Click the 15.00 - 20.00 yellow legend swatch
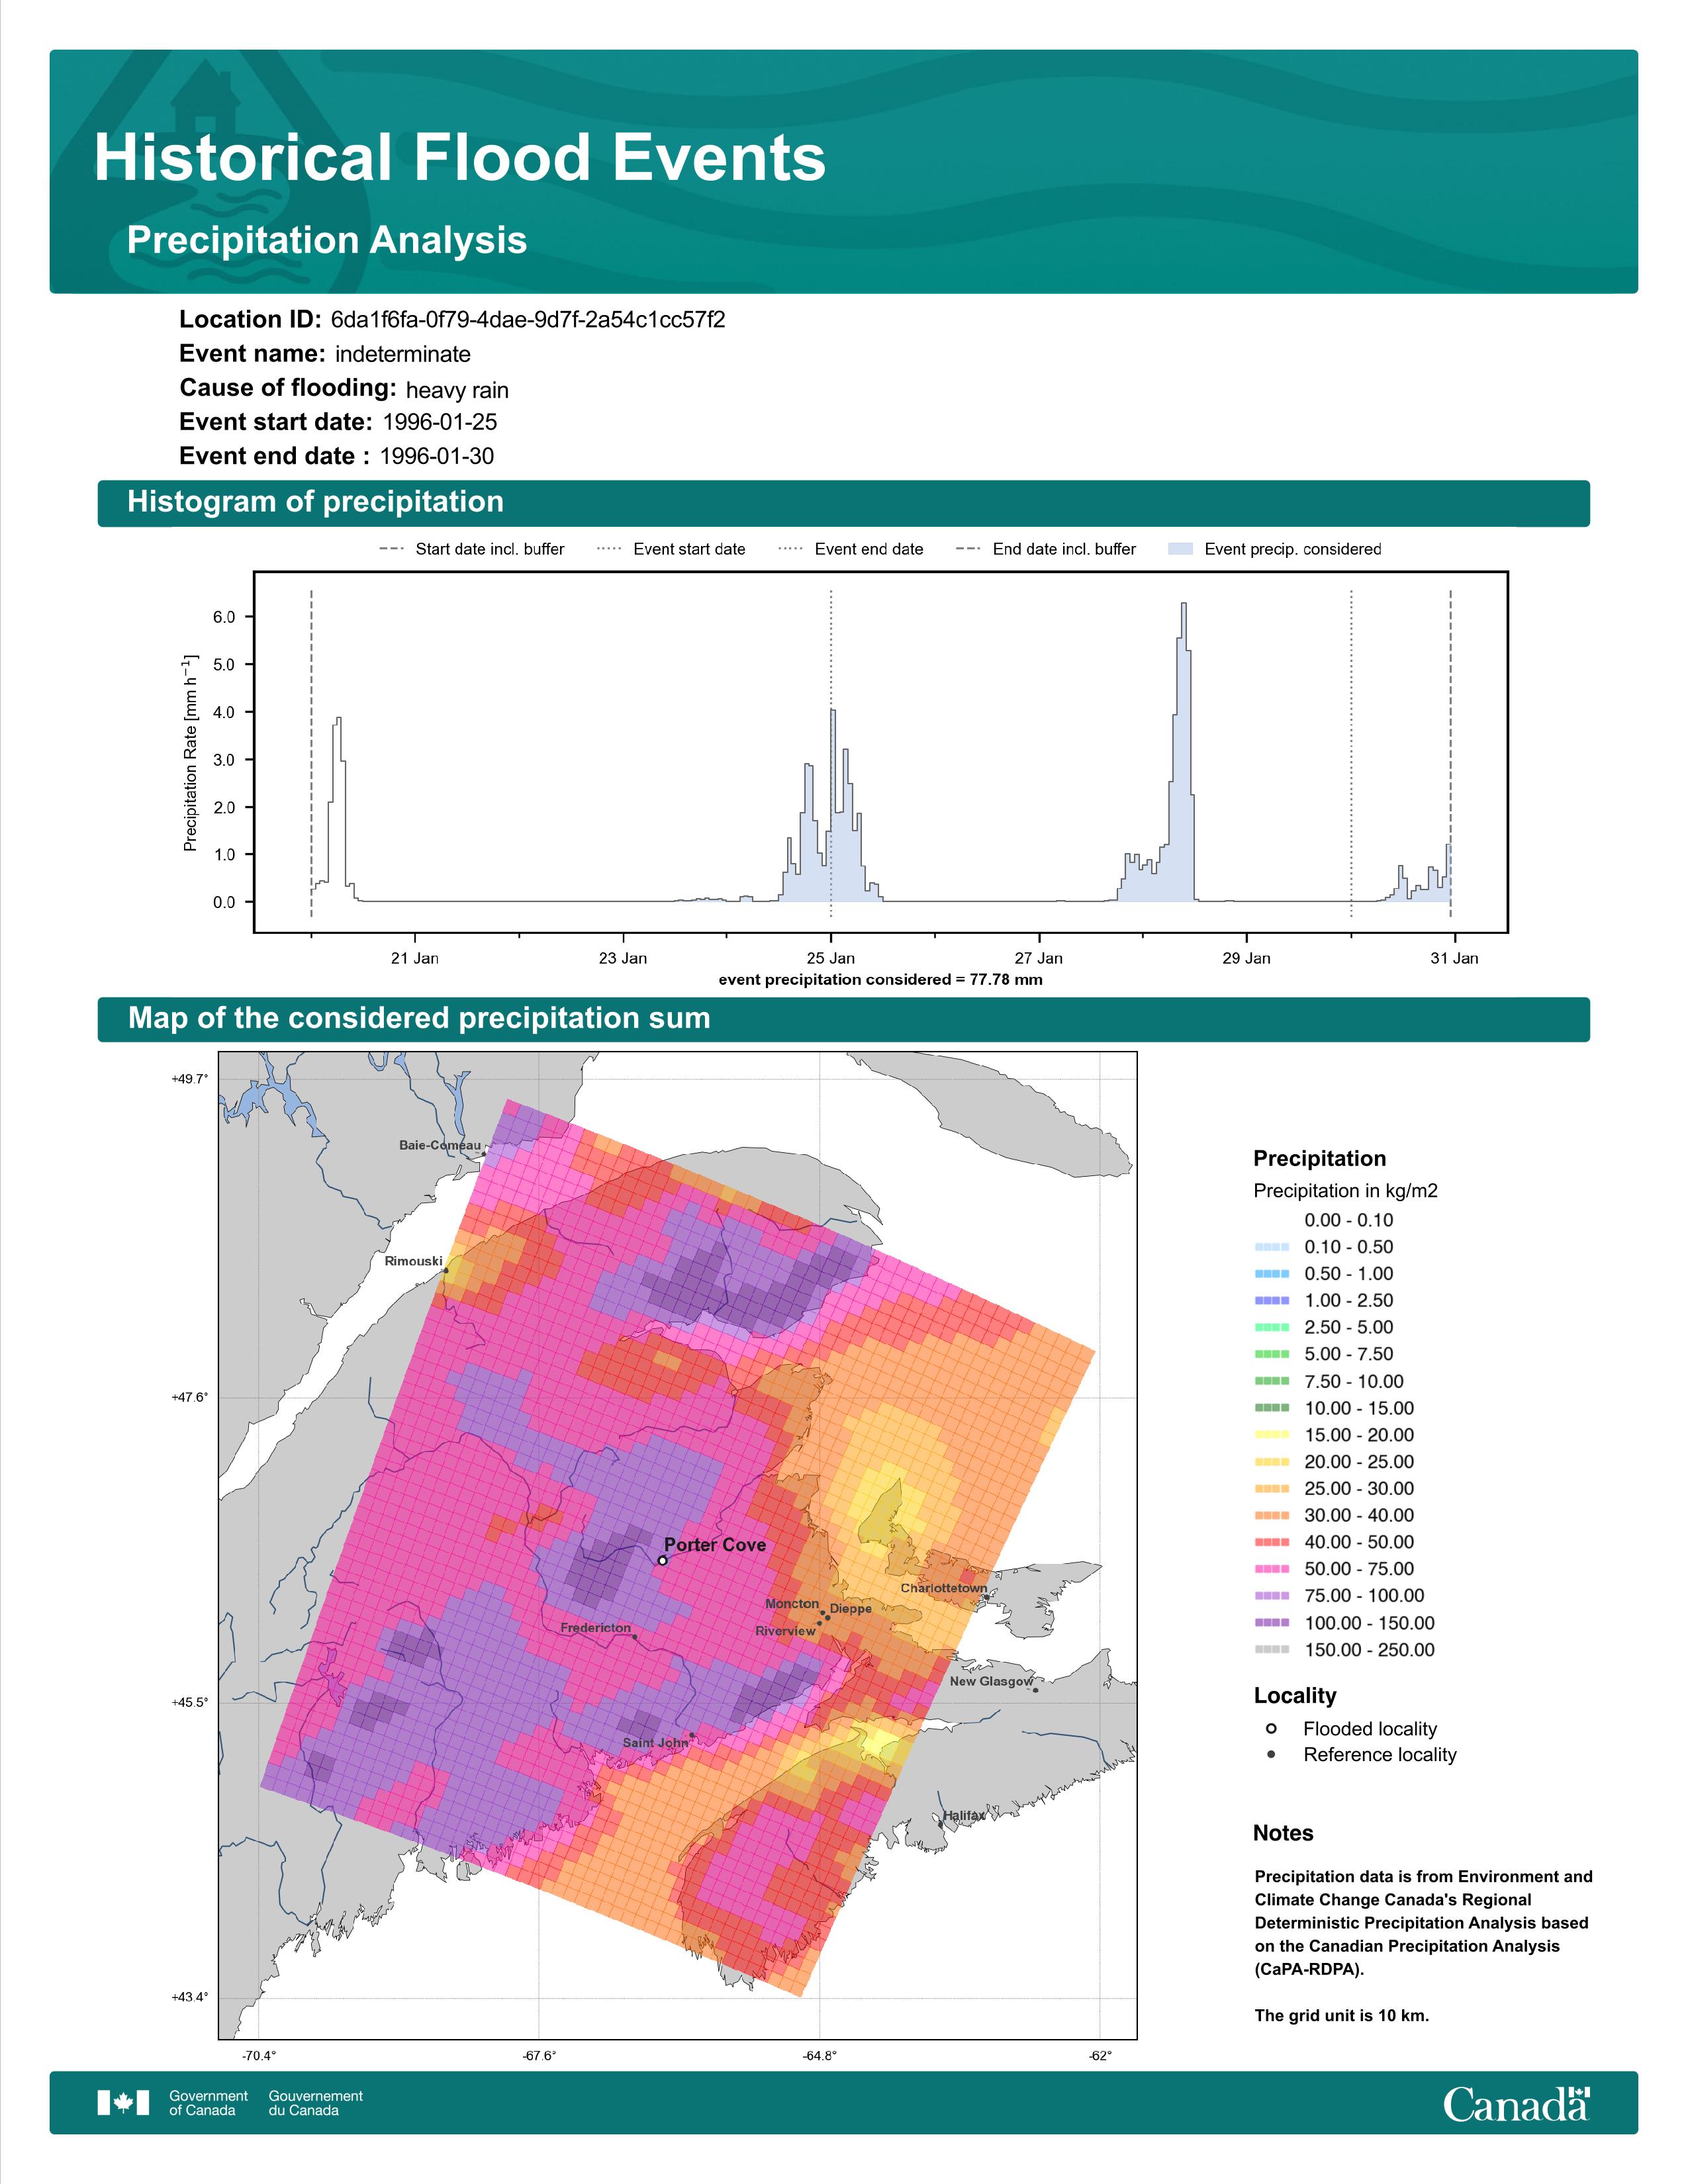Viewport: 1688px width, 2184px height. coord(1271,1434)
